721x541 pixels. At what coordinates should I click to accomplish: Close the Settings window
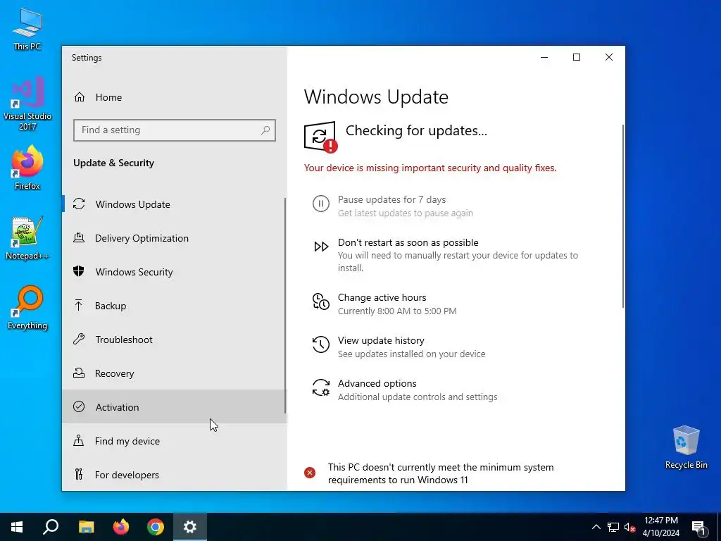tap(609, 57)
